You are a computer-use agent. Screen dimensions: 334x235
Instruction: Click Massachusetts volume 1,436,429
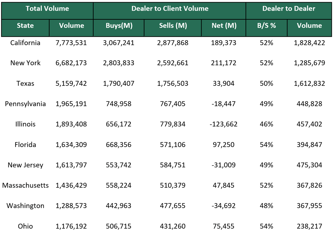71,185
